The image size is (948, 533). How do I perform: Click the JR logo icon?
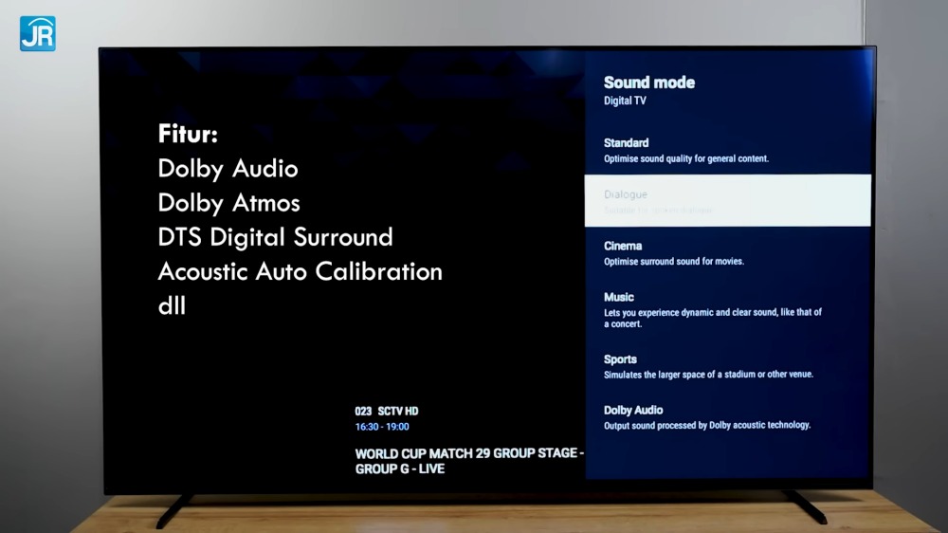tap(38, 34)
